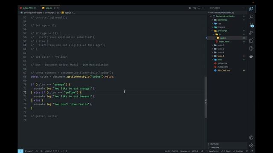This screenshot has width=273, height=153.
Task: Expand the Timeline section
Action: [227, 147]
